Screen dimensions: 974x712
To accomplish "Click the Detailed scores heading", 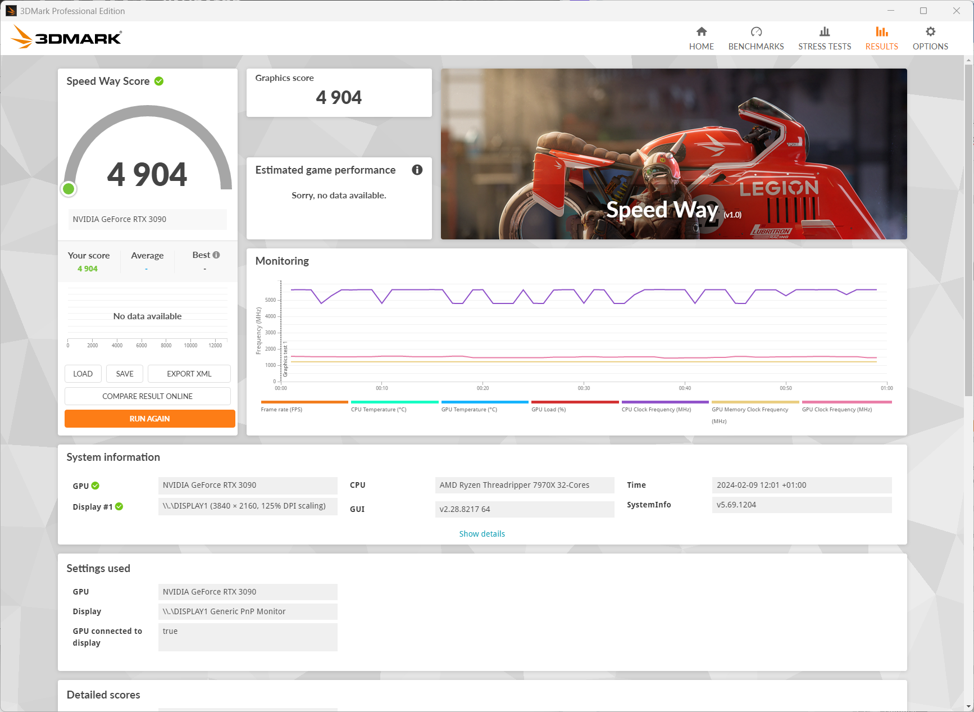I will point(103,695).
